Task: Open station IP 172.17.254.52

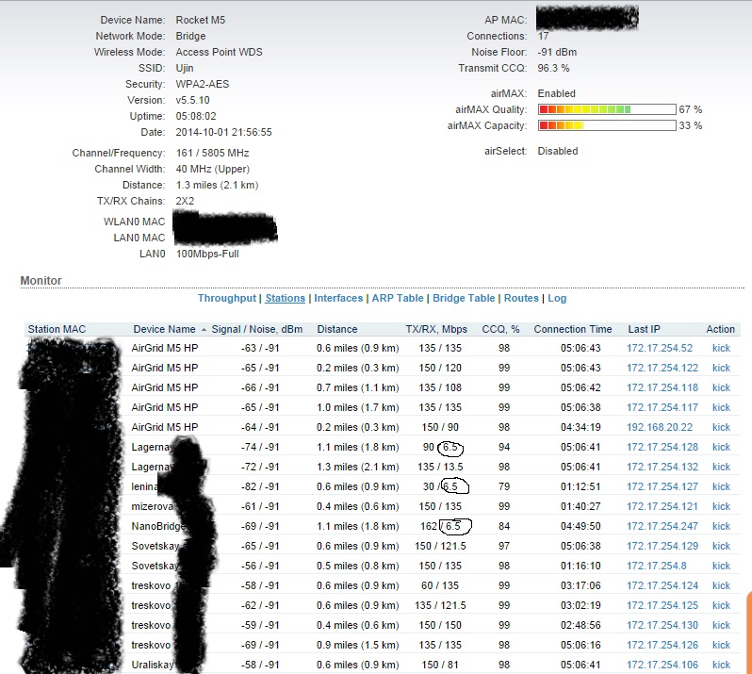Action: click(660, 348)
